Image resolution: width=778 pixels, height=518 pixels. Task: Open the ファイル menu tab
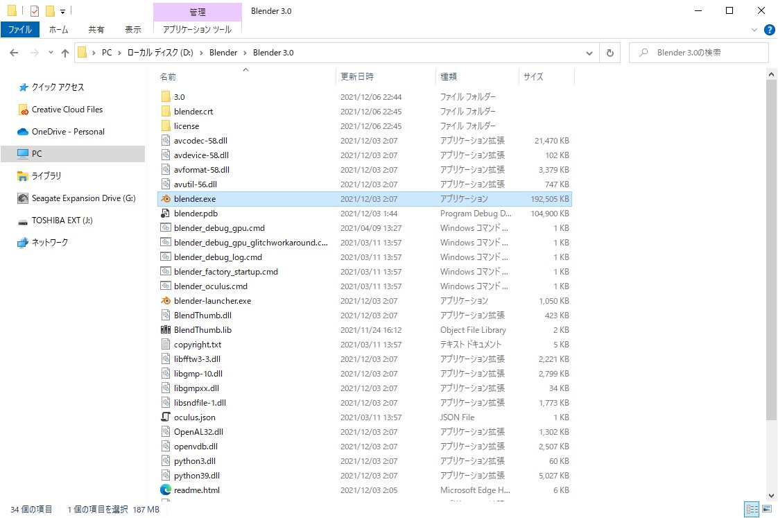pos(20,30)
